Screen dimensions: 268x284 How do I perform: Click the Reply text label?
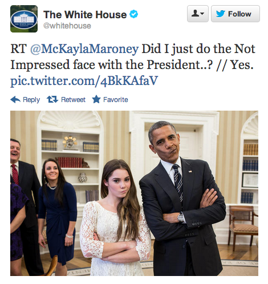(x=31, y=100)
